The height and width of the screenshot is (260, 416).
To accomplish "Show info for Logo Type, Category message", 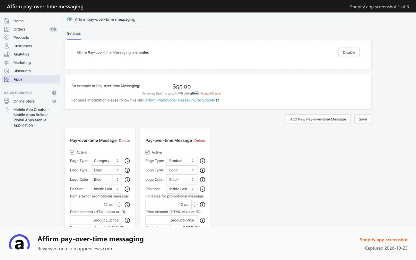I will (127, 170).
